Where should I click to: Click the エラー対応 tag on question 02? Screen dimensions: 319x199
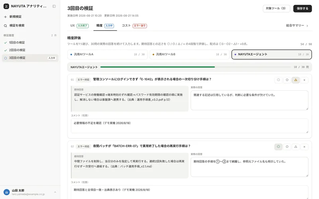click(83, 146)
